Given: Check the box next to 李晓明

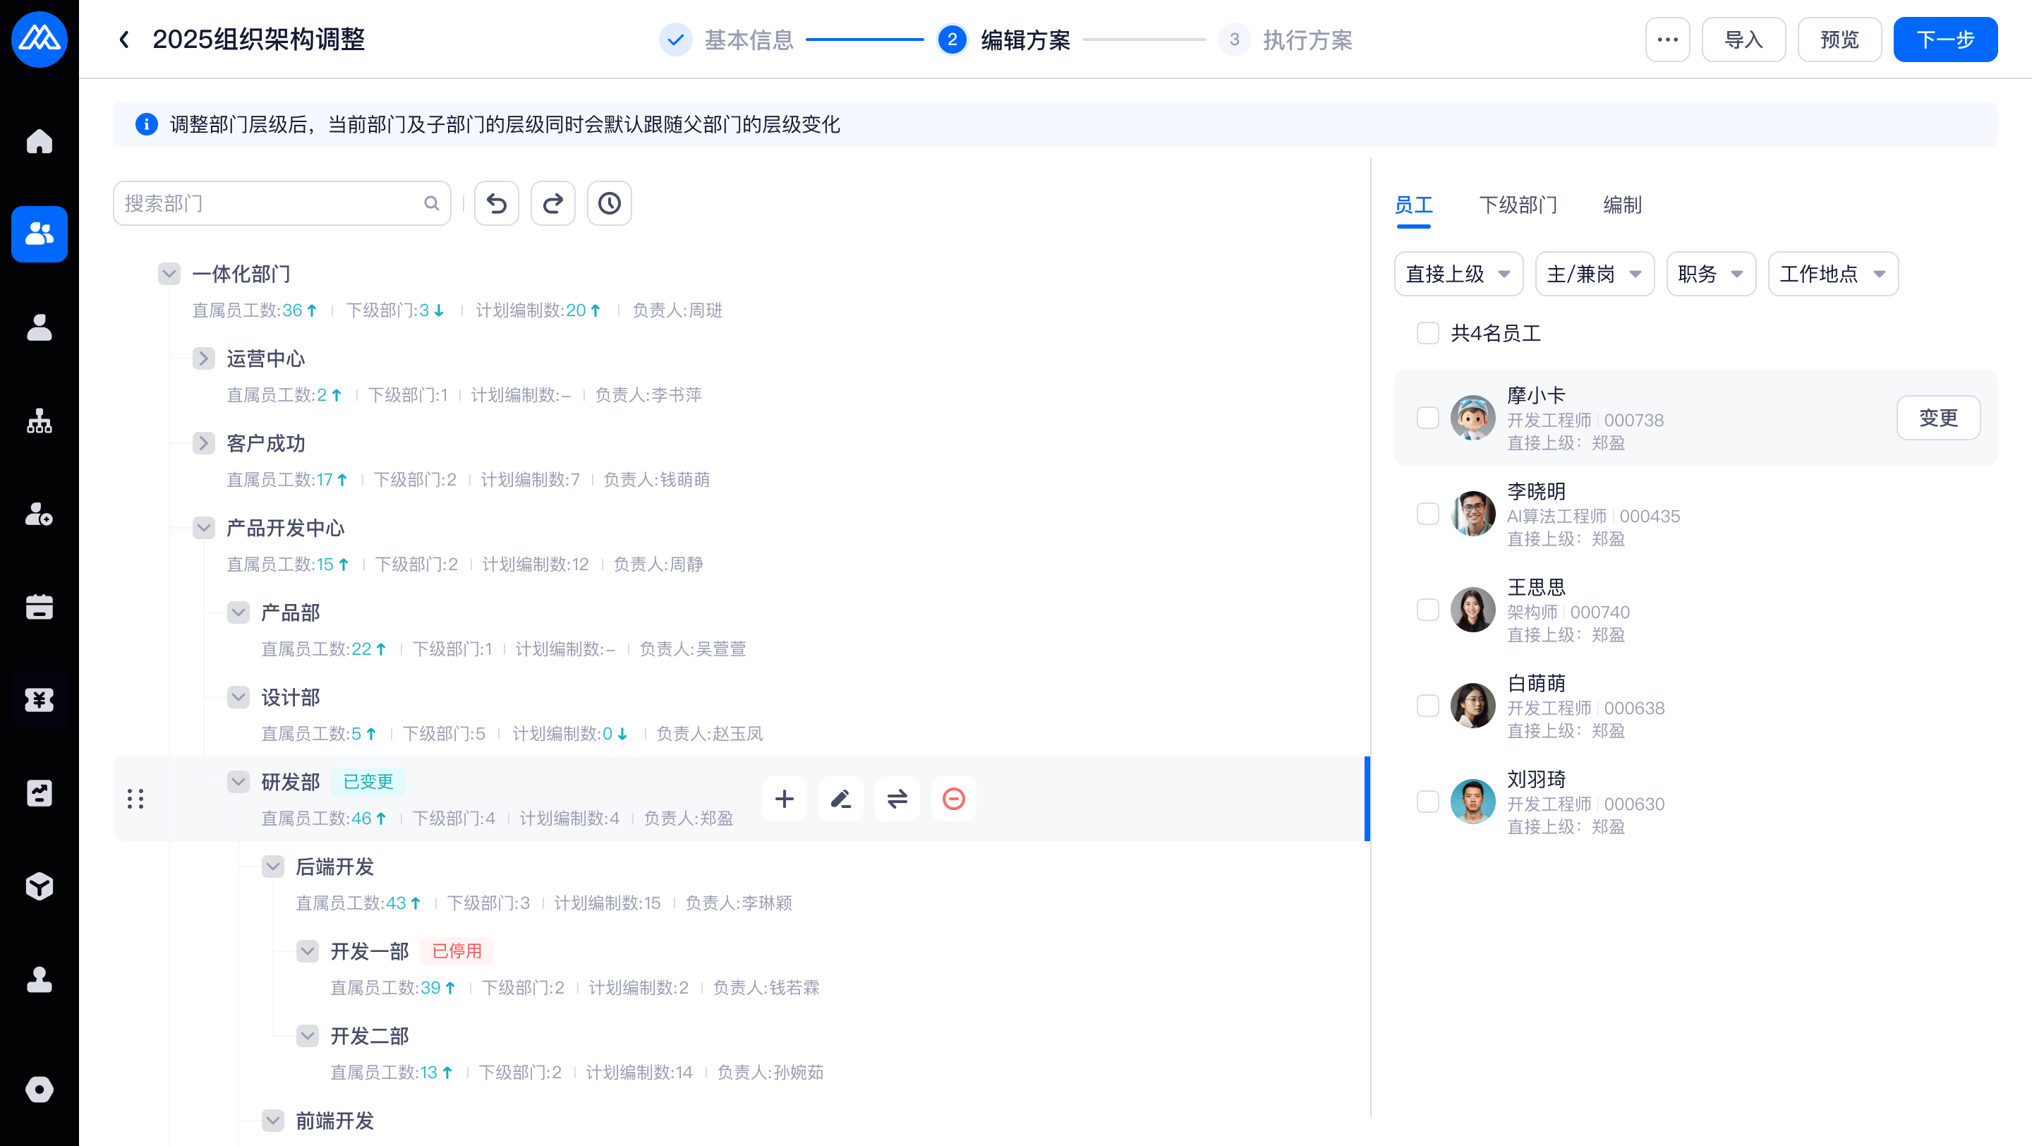Looking at the screenshot, I should pyautogui.click(x=1428, y=514).
